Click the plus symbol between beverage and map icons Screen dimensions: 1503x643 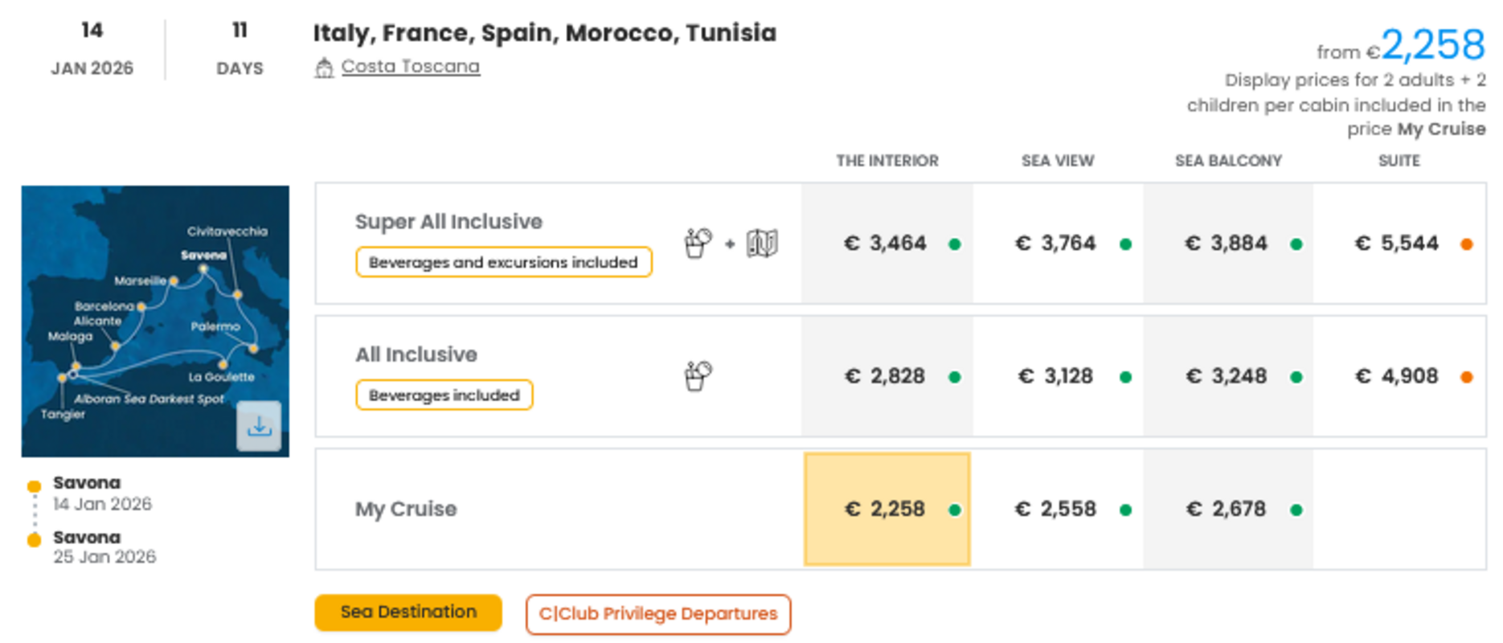[730, 244]
